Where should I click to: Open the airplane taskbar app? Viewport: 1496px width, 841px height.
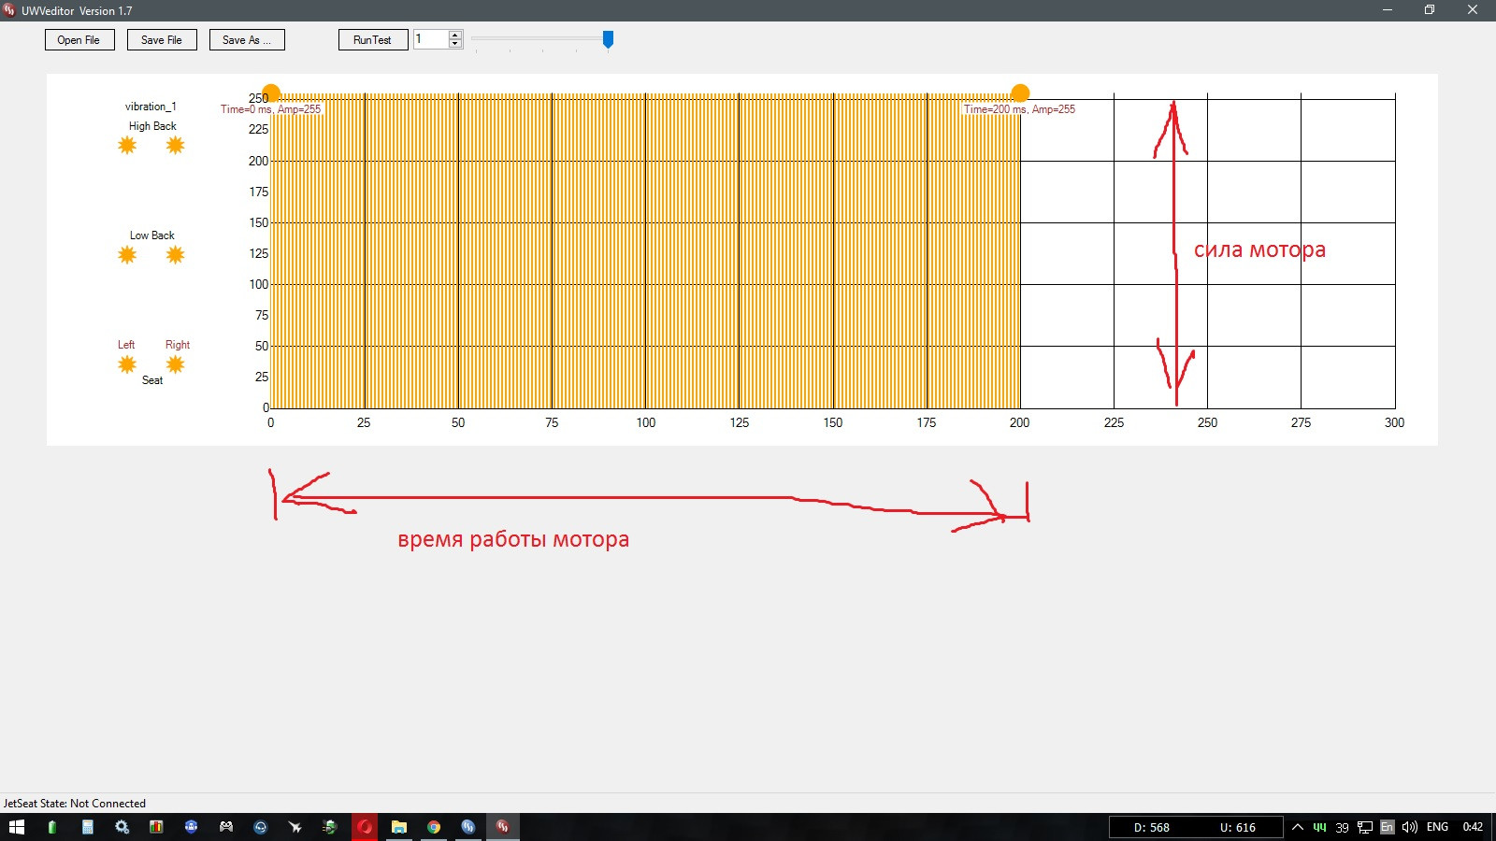pyautogui.click(x=295, y=827)
